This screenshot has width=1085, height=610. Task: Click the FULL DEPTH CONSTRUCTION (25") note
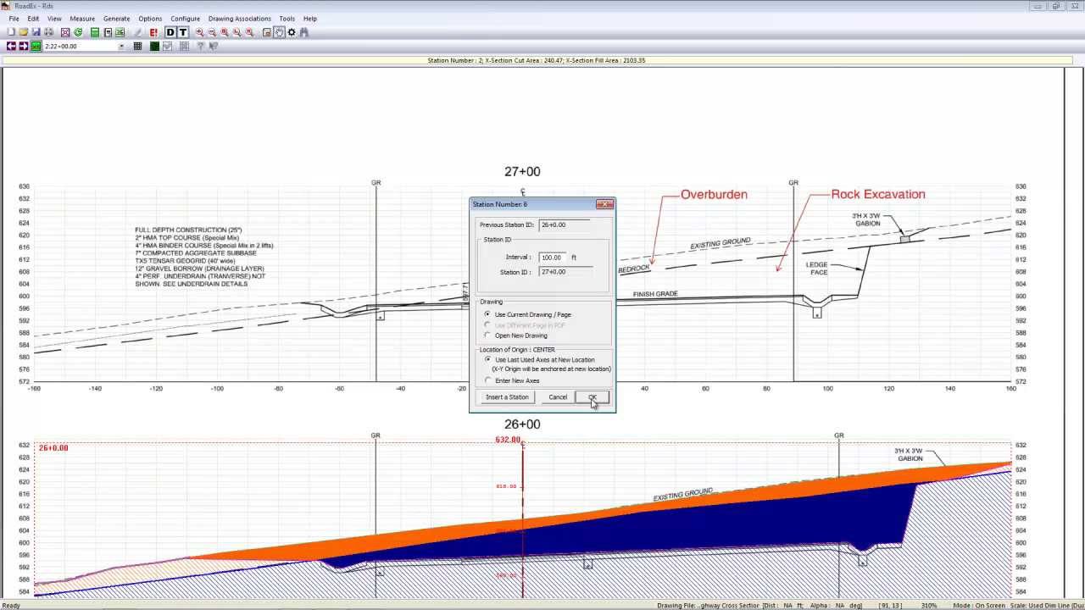pyautogui.click(x=188, y=230)
